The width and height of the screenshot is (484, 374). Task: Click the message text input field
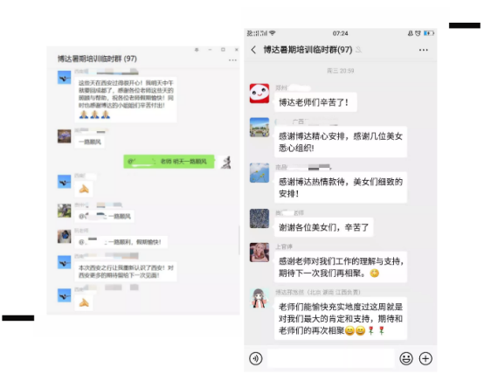coord(330,358)
